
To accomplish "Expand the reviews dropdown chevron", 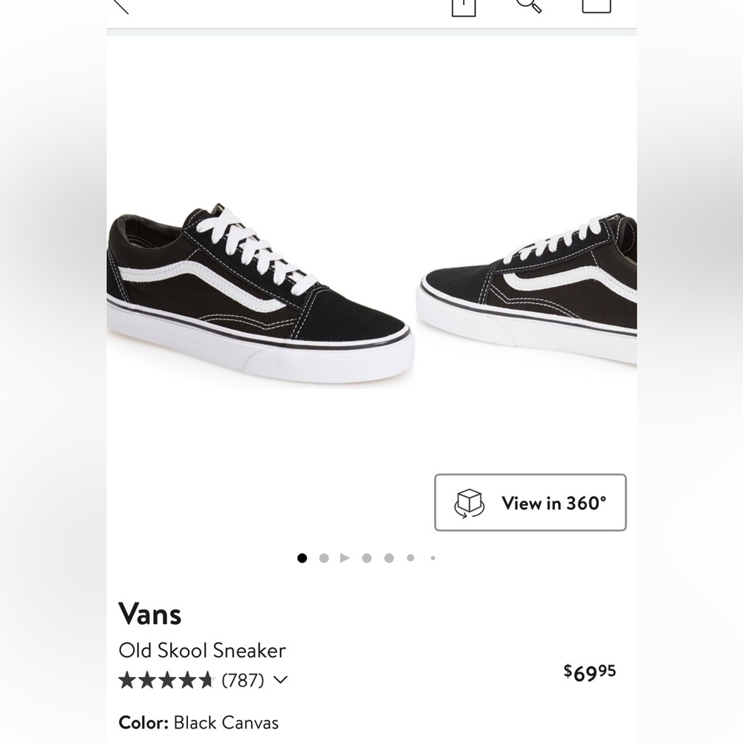I will coord(279,679).
